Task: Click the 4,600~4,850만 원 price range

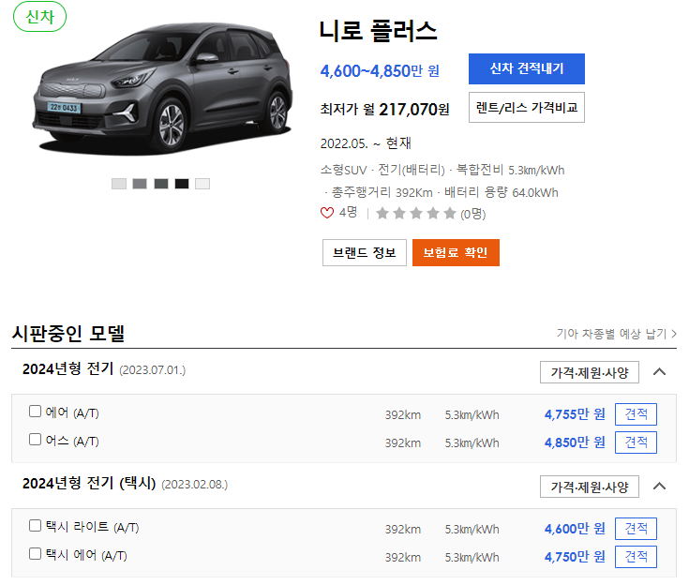Action: click(380, 70)
